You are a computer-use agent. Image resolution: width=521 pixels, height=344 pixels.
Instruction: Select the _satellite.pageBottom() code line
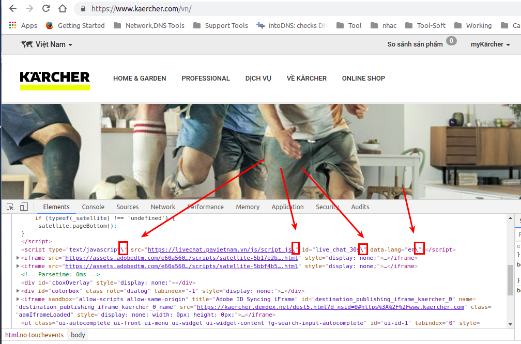pyautogui.click(x=76, y=226)
